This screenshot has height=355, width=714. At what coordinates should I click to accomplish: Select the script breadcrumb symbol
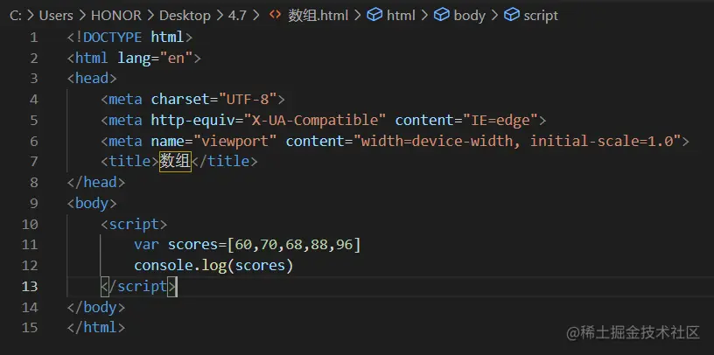pyautogui.click(x=541, y=16)
